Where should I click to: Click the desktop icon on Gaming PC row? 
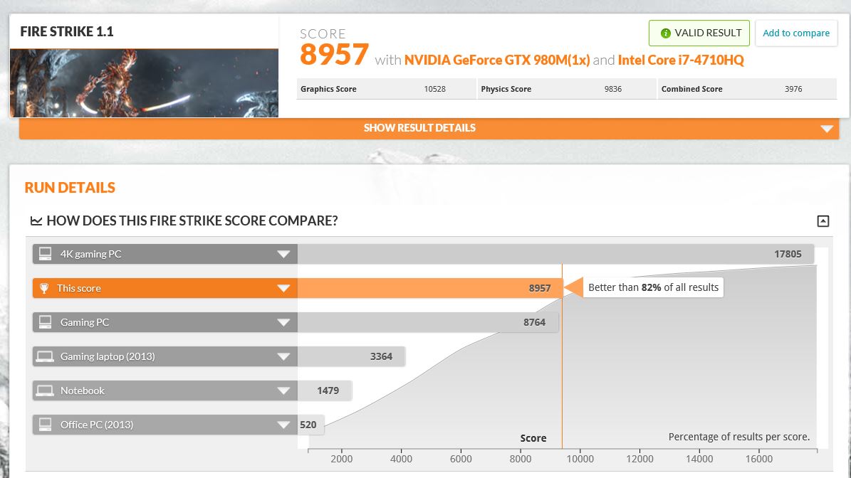[45, 322]
